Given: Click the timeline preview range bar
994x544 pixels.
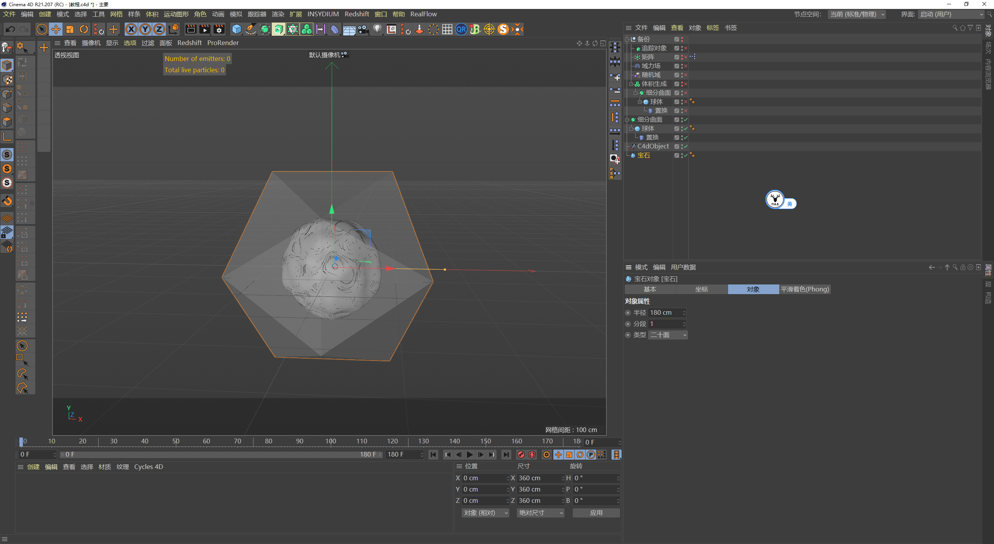Looking at the screenshot, I should tap(221, 455).
